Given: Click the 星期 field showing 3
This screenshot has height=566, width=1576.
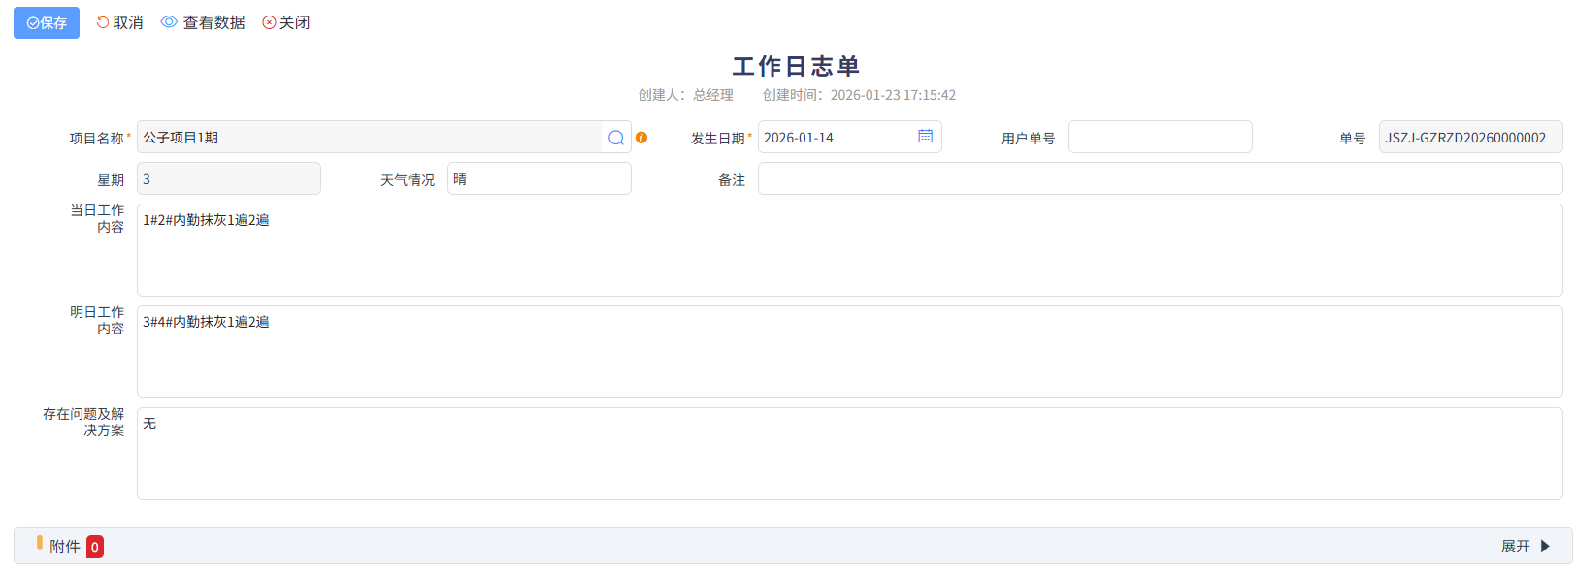Looking at the screenshot, I should click(229, 179).
